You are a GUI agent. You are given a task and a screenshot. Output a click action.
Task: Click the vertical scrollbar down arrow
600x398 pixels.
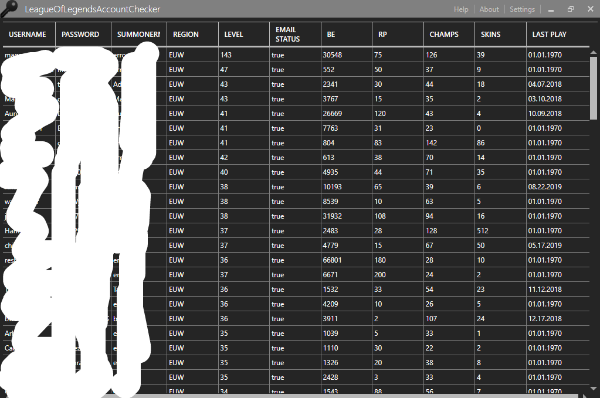point(594,389)
